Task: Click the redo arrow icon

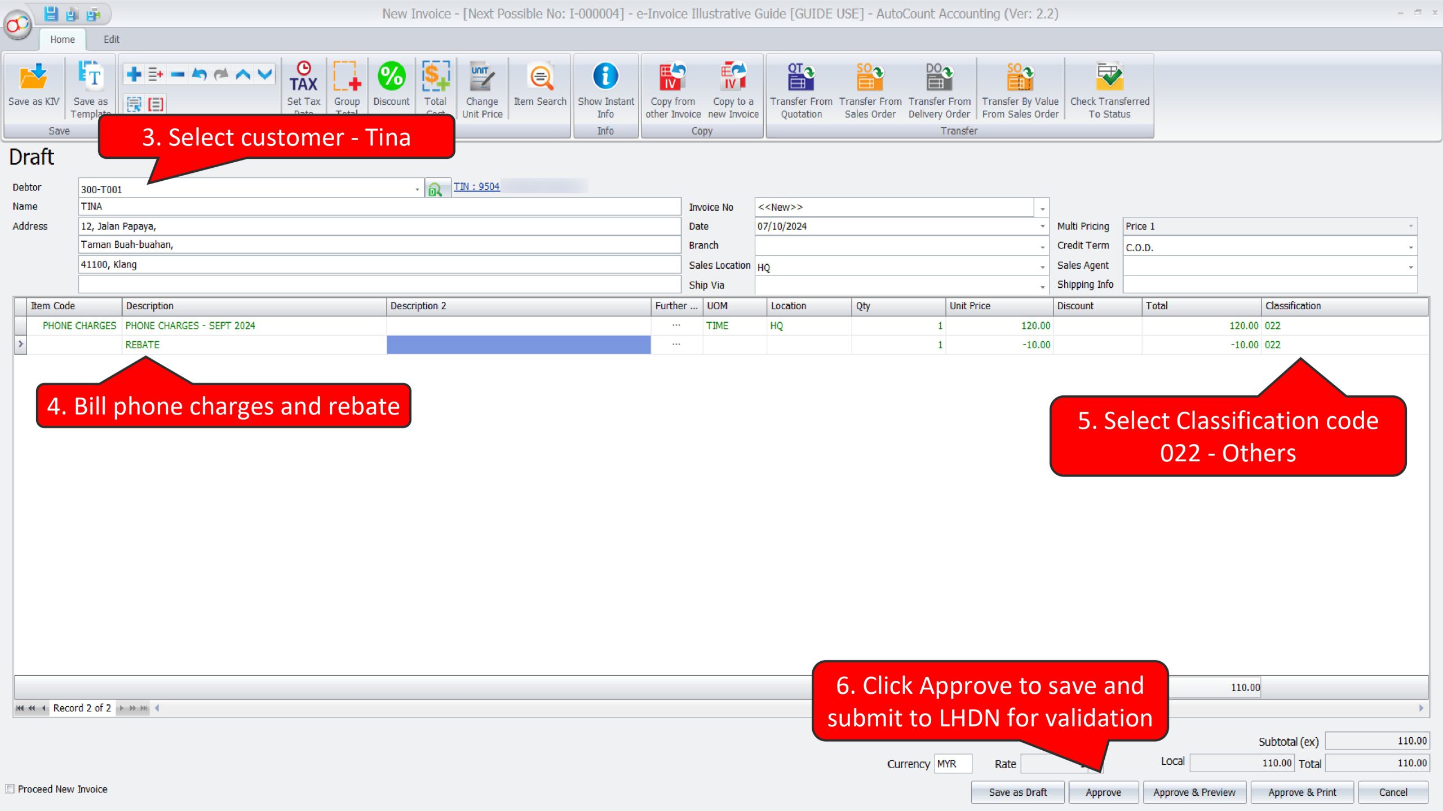Action: tap(221, 74)
